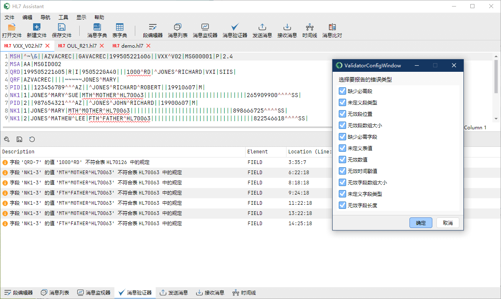Click the refresh icon in validator panel
The width and height of the screenshot is (501, 299).
click(32, 139)
